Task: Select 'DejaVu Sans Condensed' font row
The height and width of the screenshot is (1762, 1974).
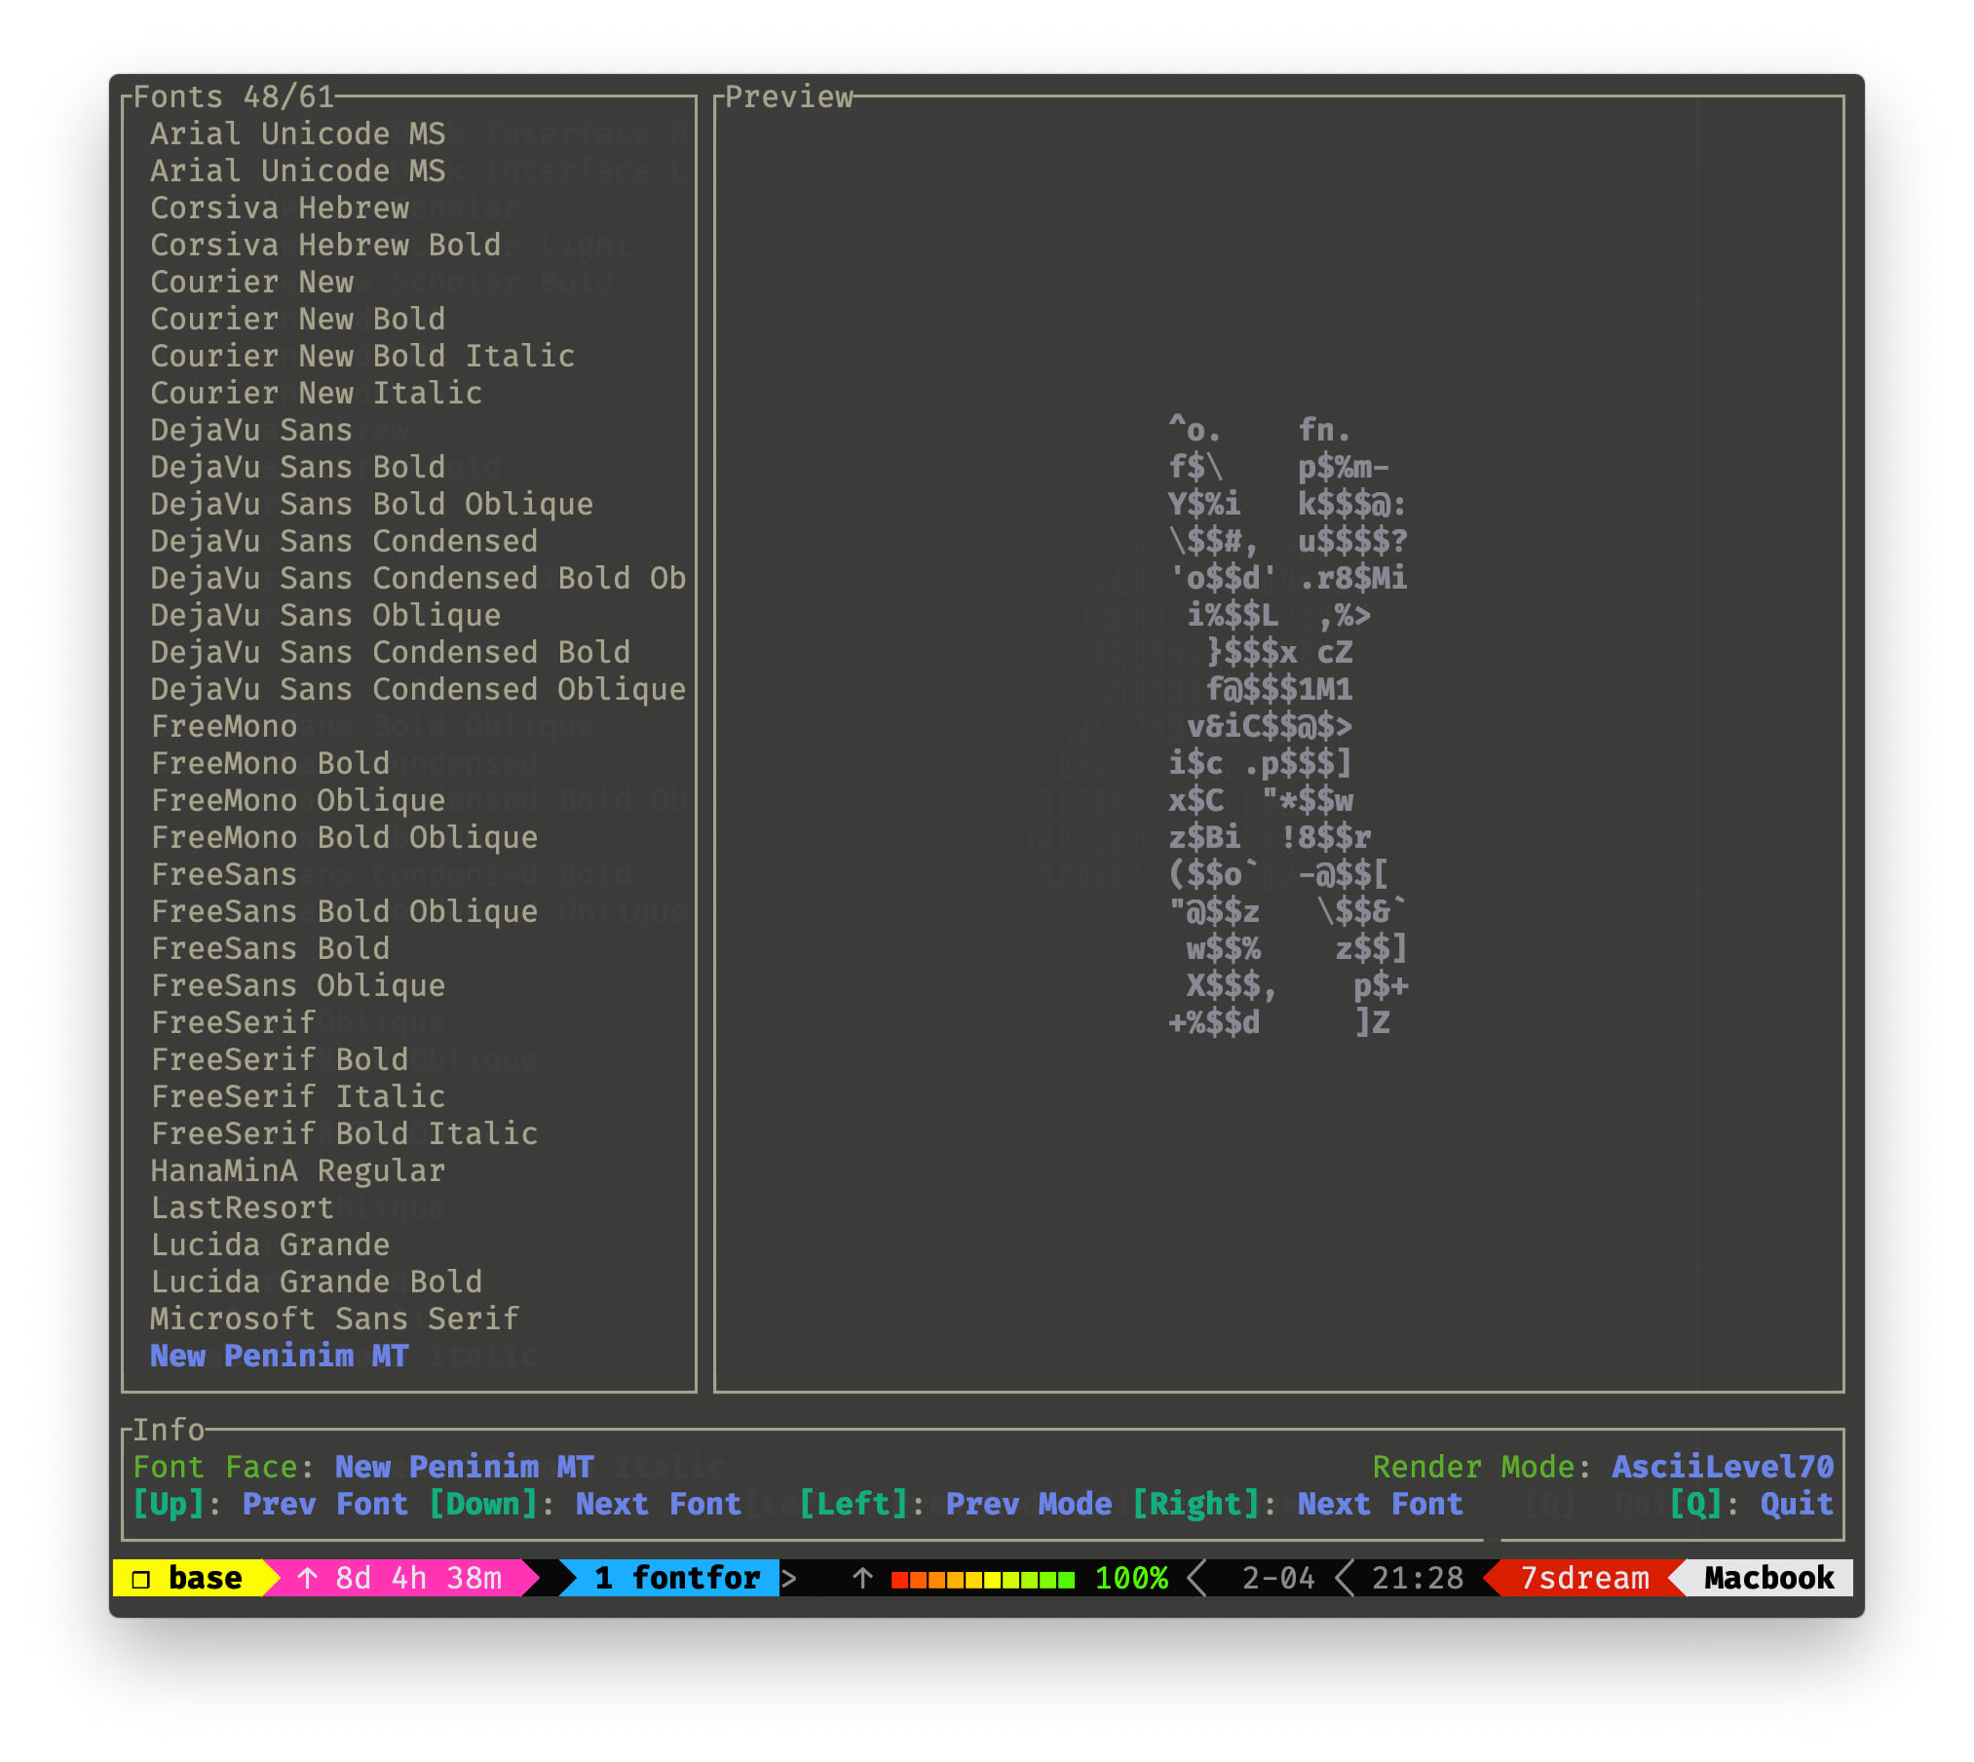Action: (344, 541)
